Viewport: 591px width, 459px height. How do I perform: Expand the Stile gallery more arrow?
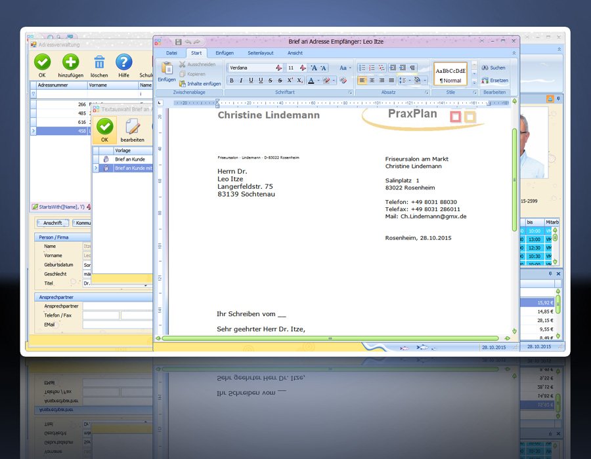click(x=475, y=83)
